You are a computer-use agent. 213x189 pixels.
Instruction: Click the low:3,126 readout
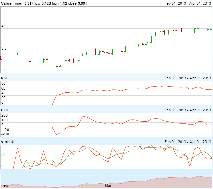pyautogui.click(x=43, y=3)
